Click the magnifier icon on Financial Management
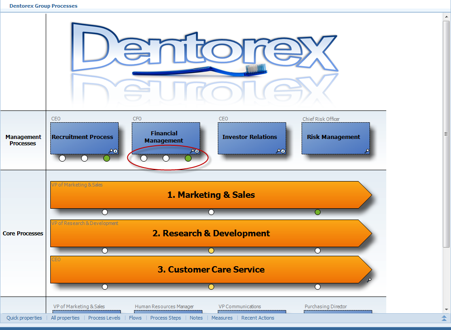The height and width of the screenshot is (330, 451). click(x=192, y=151)
